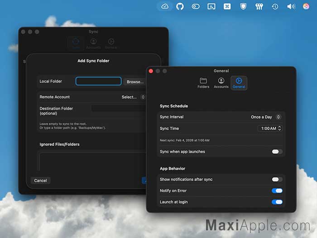
Task: Close the General window with the red button
Action: tap(151, 71)
